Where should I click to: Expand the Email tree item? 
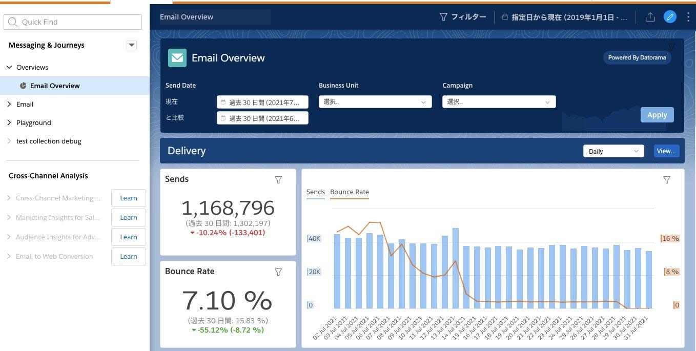coord(9,104)
